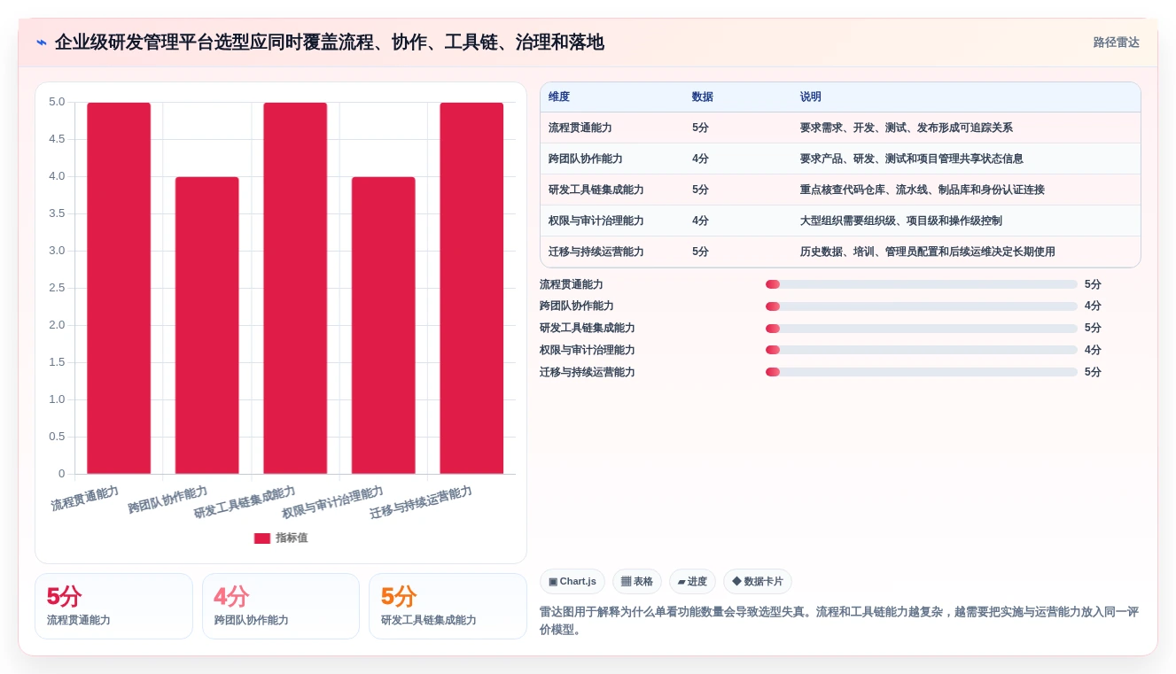Click the red legend color box

tap(262, 538)
